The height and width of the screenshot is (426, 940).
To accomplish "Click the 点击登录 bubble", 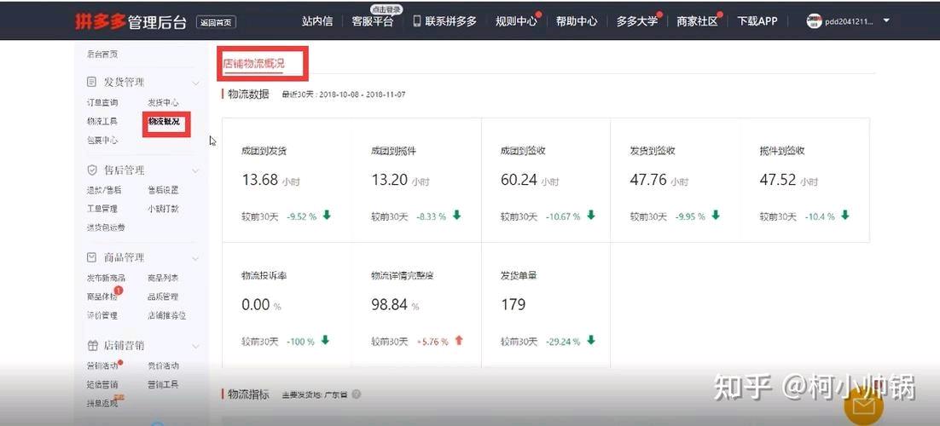I will [x=386, y=9].
